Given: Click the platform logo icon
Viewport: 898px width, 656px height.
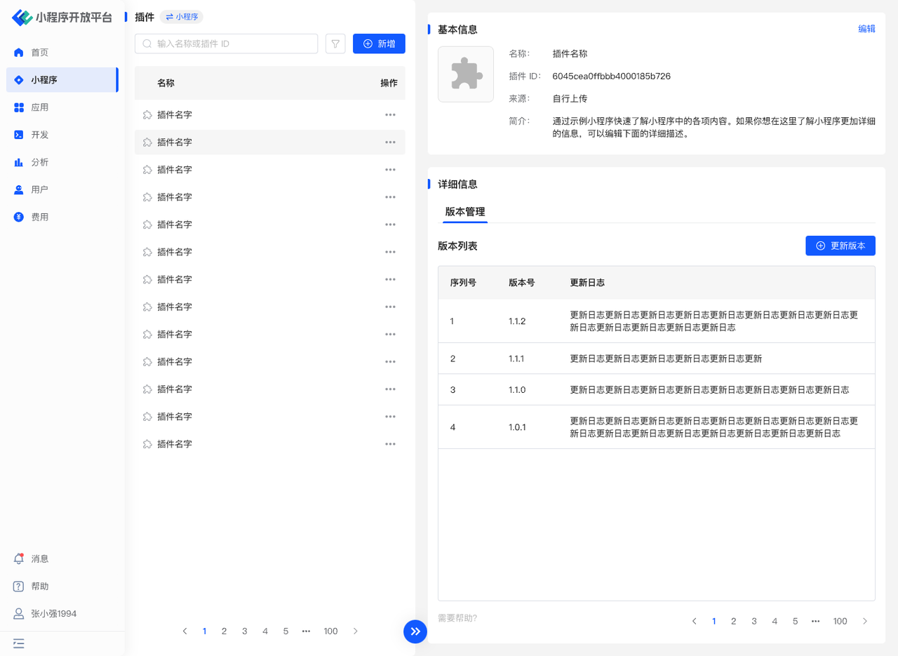Looking at the screenshot, I should tap(22, 18).
